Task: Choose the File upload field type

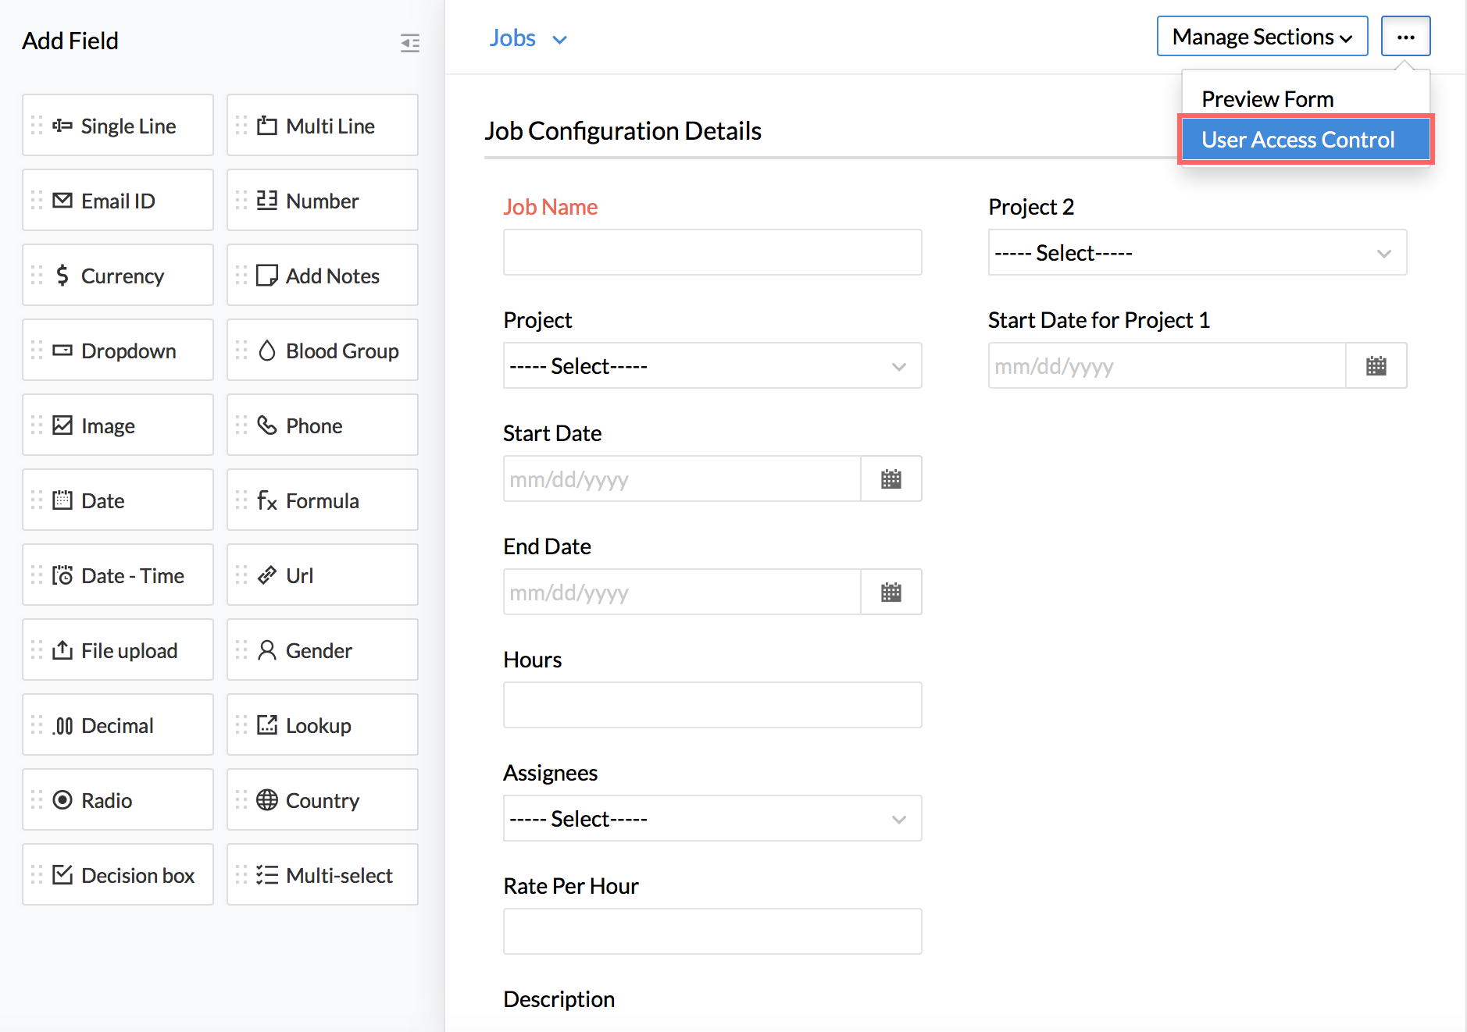Action: pos(118,650)
